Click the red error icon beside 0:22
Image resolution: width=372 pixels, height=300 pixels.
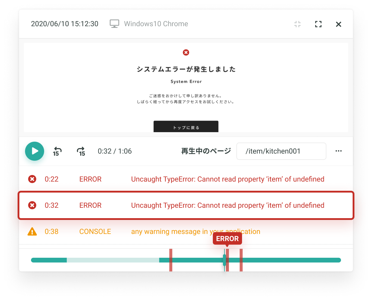tap(32, 179)
